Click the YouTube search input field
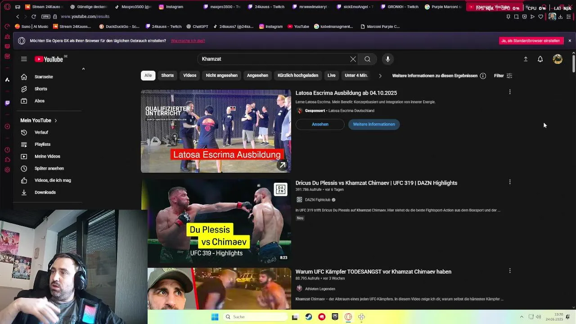The image size is (576, 324). 274,59
